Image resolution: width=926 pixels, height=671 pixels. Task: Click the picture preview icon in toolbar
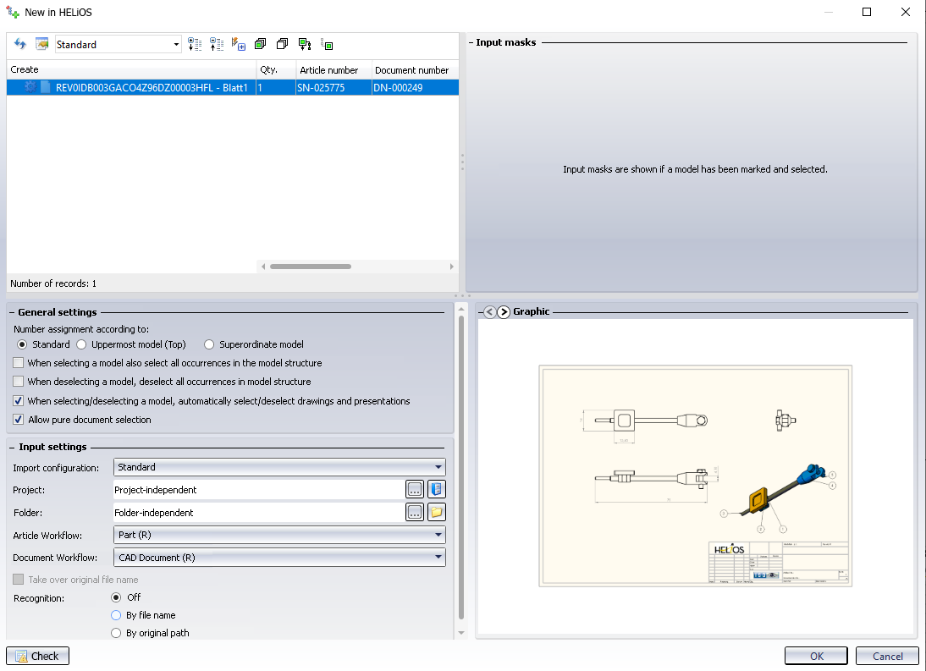[x=41, y=44]
